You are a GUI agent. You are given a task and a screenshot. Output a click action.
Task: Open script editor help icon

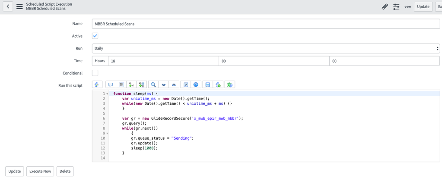tap(196, 84)
